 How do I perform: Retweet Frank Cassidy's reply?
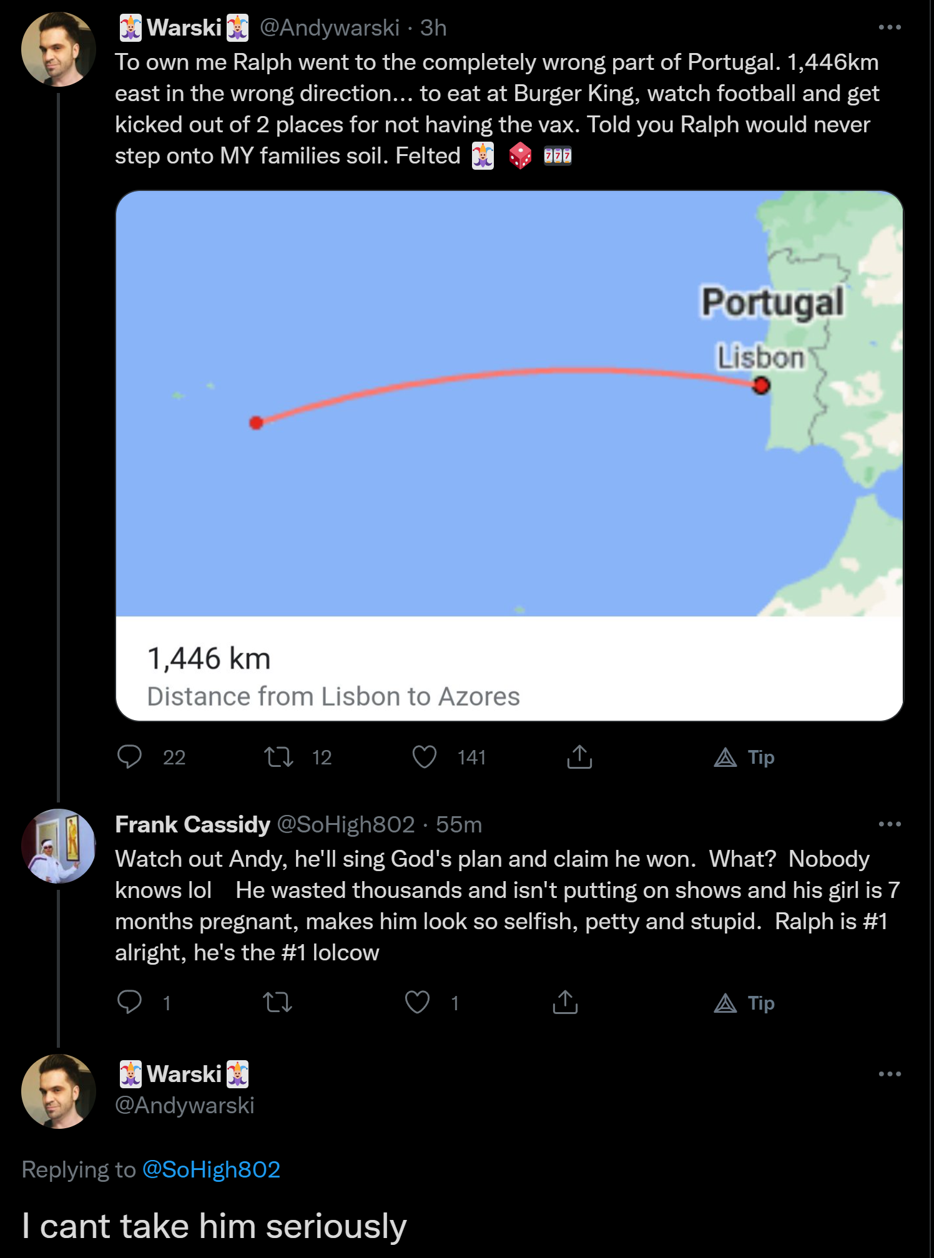click(x=277, y=1002)
